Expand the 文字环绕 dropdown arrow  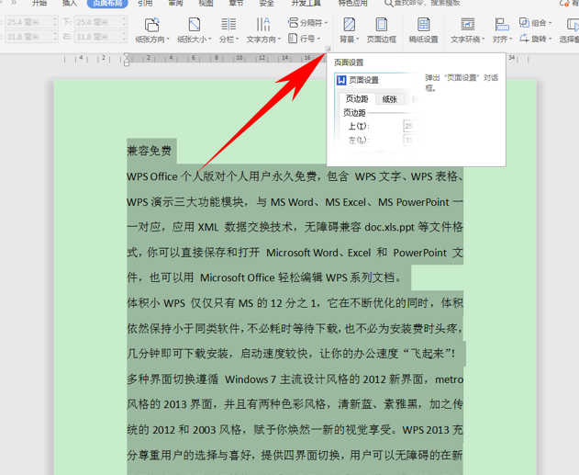[483, 40]
